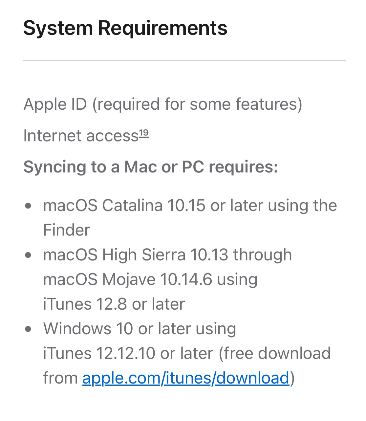Click the Apple ID text
This screenshot has width=366, height=421.
pos(55,104)
